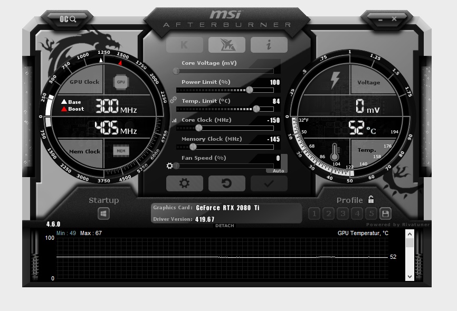Image resolution: width=457 pixels, height=311 pixels.
Task: Apply settings with the checkmark button
Action: point(269,183)
